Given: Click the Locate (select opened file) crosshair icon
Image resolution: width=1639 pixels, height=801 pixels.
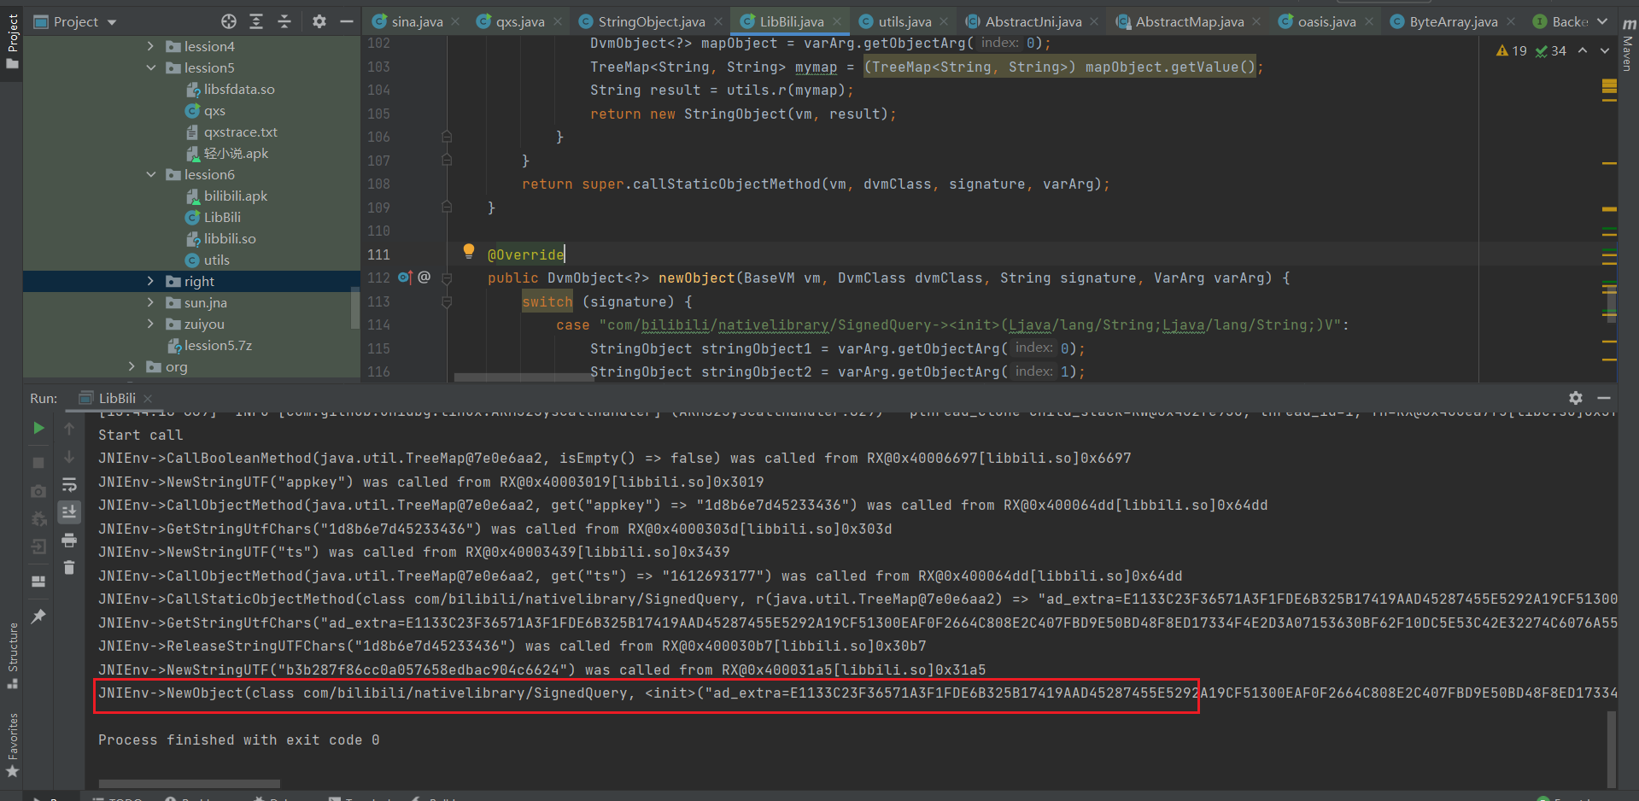Looking at the screenshot, I should pos(228,21).
